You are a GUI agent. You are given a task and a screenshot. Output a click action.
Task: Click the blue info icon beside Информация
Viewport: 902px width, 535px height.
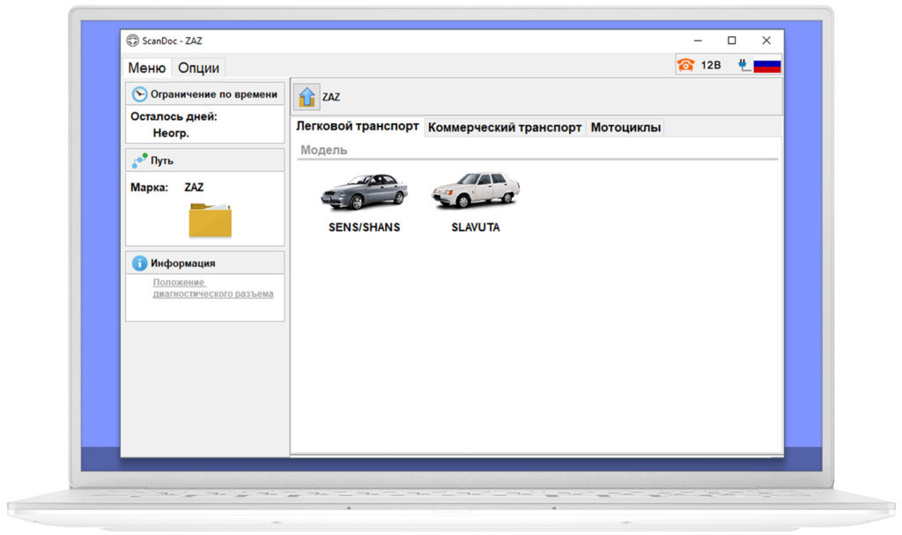coord(139,264)
